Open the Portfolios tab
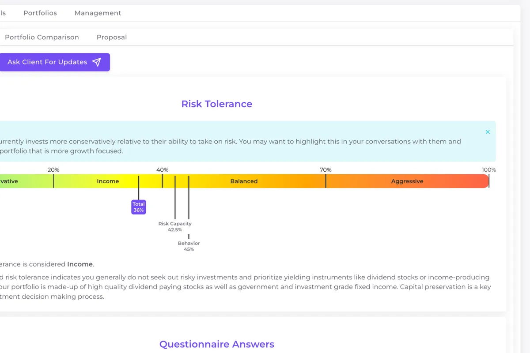530x353 pixels. [40, 13]
